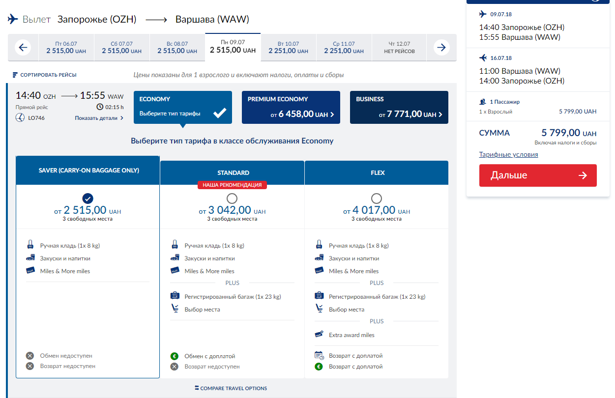615x398 pixels.
Task: Switch to the Вт 10.07 date tab
Action: tap(288, 48)
